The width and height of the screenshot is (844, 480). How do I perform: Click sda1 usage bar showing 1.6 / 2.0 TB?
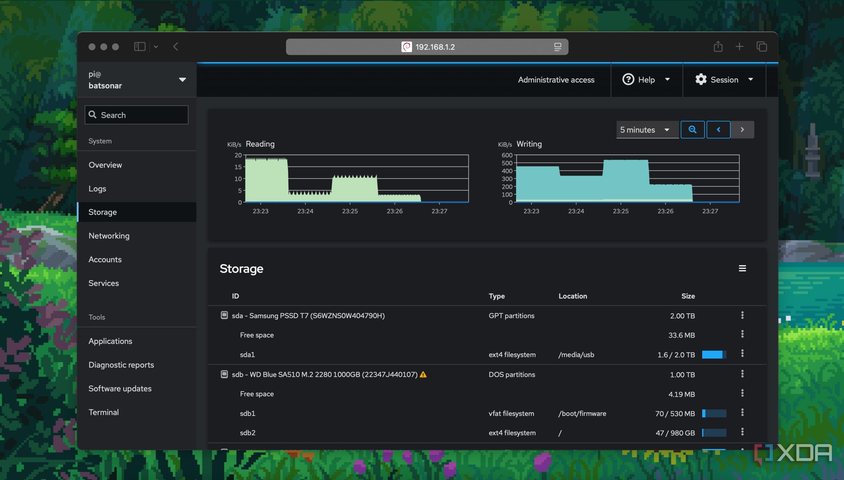coord(714,355)
